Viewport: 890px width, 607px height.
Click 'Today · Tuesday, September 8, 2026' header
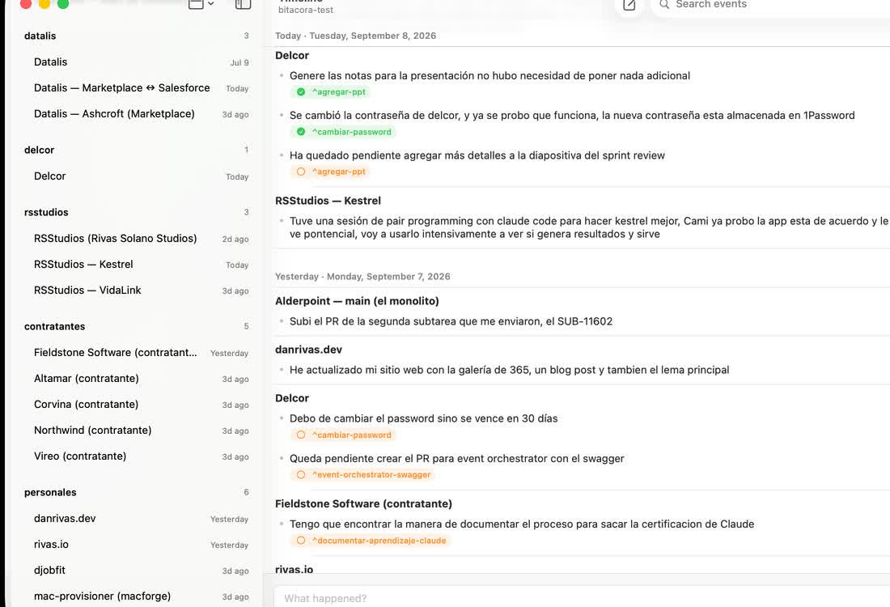(355, 36)
